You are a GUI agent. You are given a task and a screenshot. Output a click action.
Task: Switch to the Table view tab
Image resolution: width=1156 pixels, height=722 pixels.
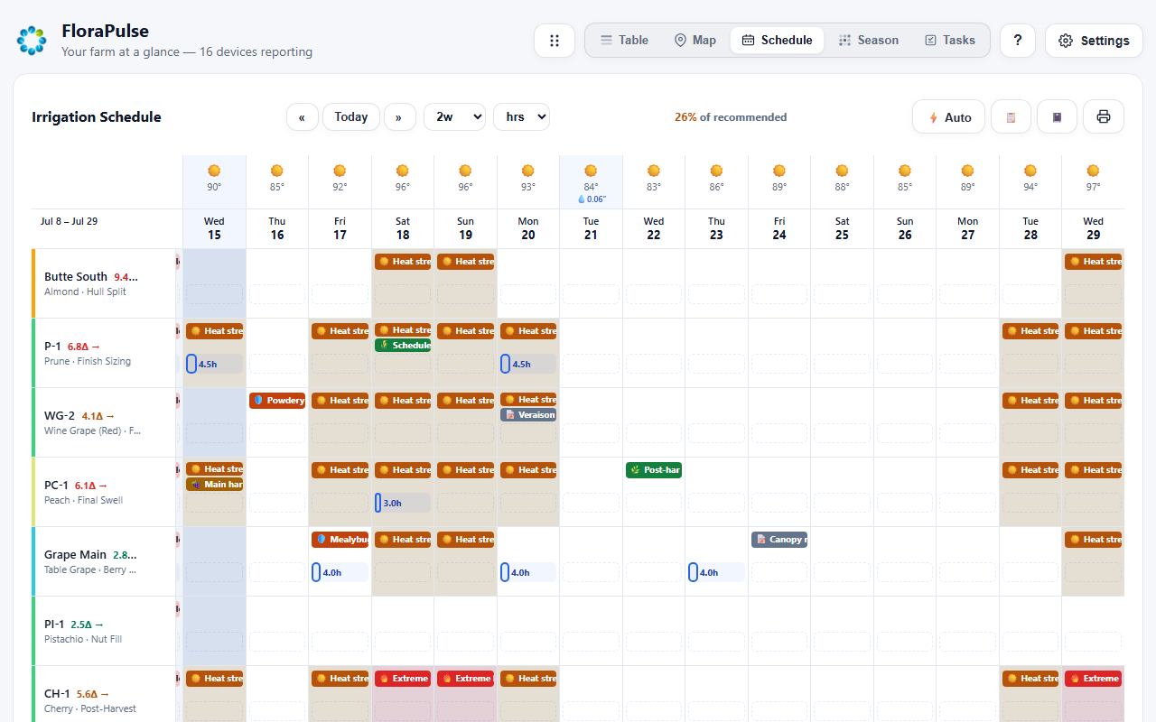tap(624, 41)
